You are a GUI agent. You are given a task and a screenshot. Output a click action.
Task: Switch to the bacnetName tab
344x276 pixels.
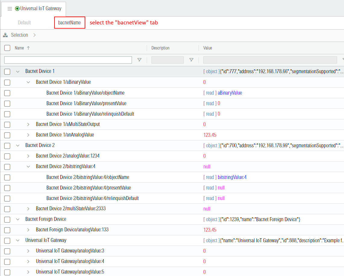point(70,23)
